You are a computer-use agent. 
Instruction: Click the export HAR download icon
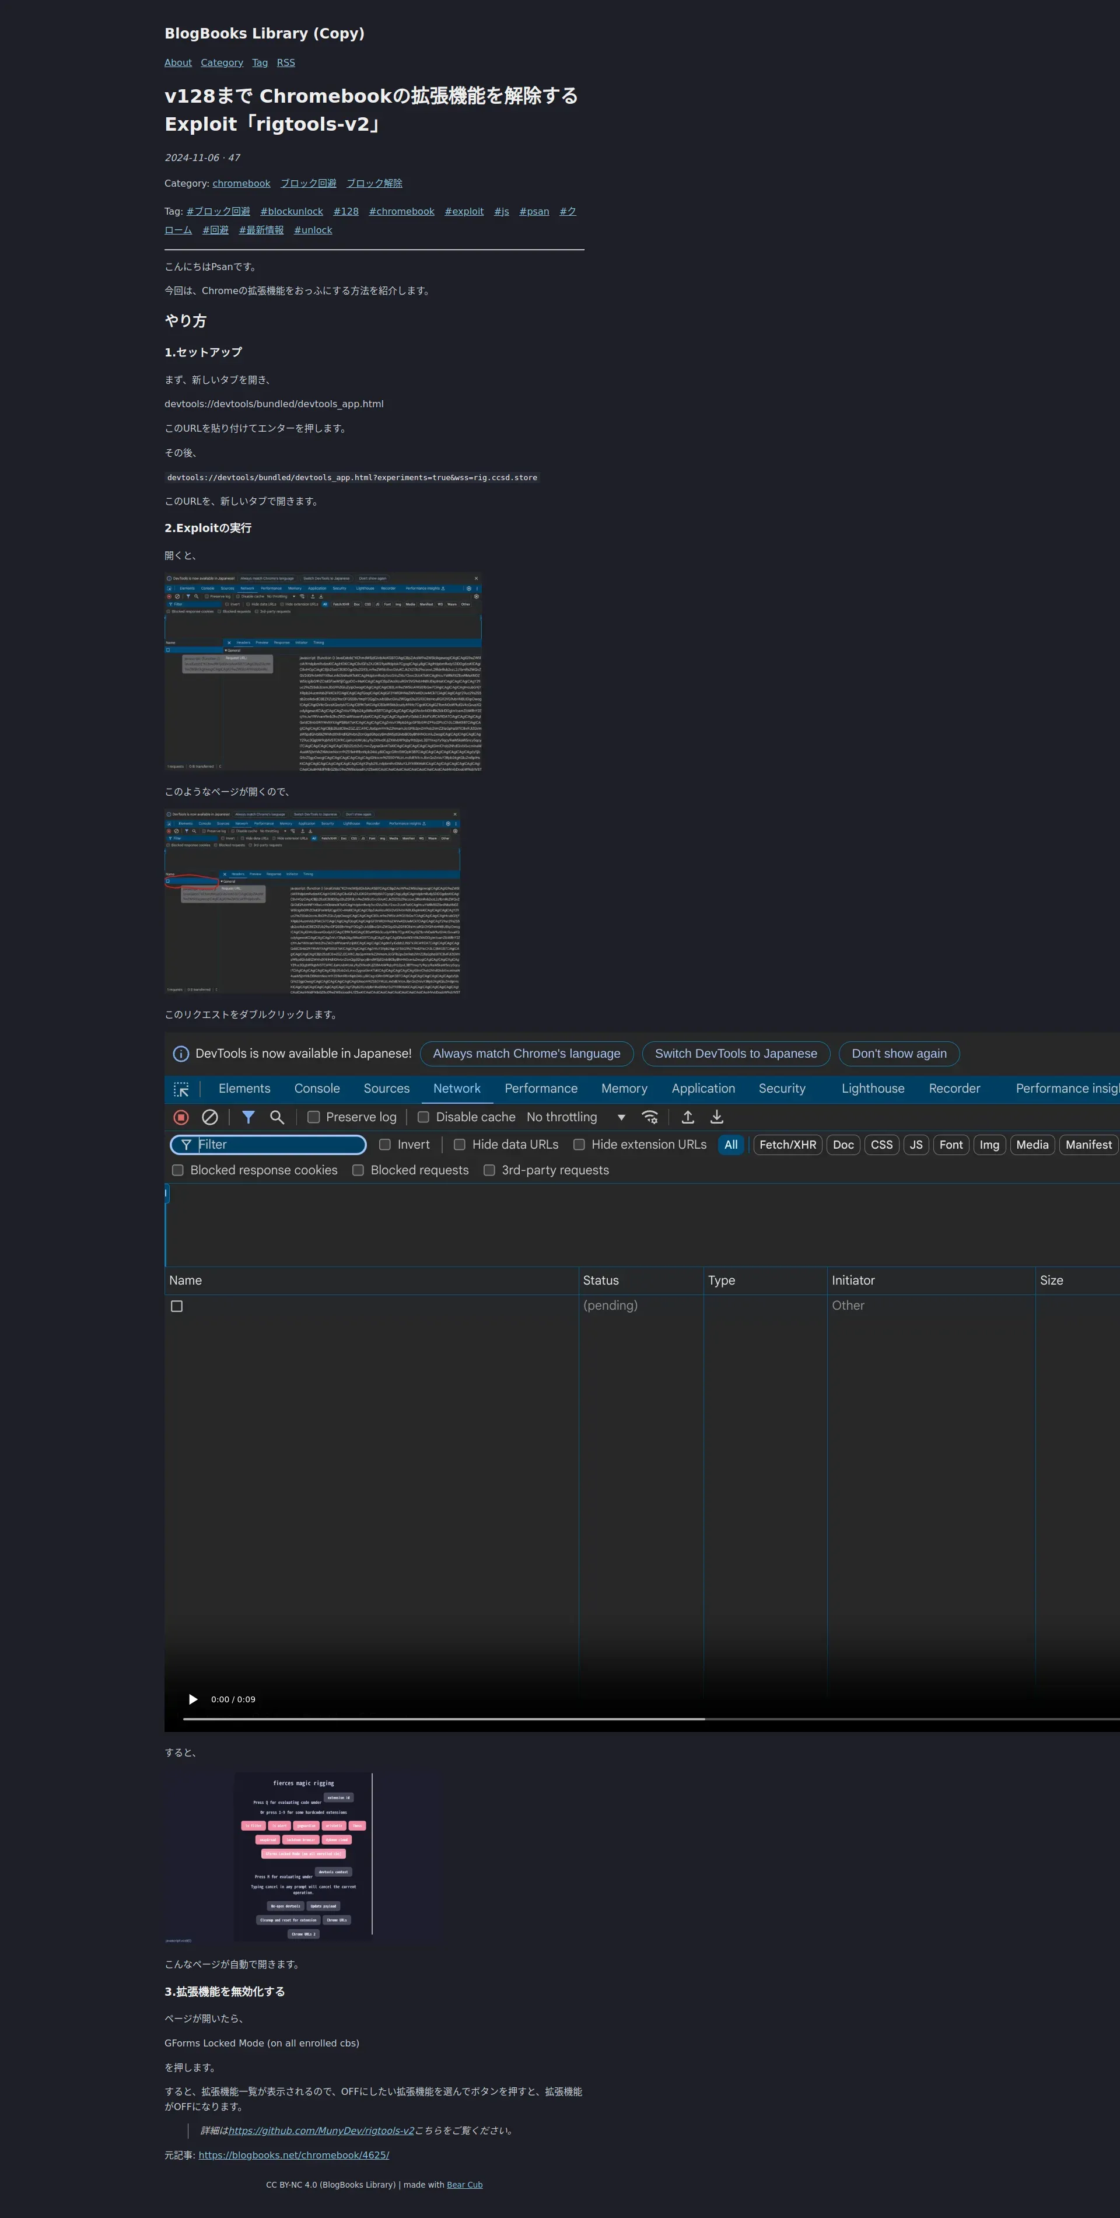(716, 1117)
